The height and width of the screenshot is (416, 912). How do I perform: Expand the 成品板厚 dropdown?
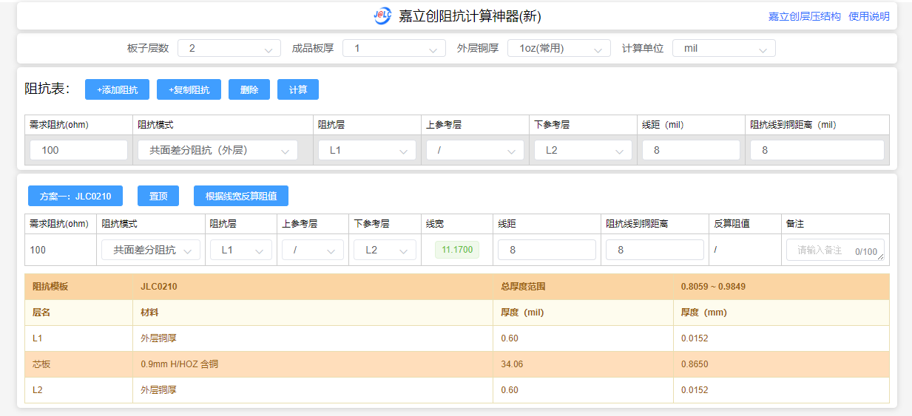point(393,49)
